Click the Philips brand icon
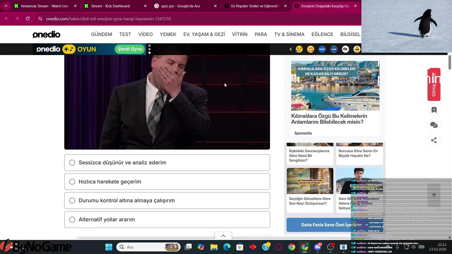The height and width of the screenshot is (254, 452). point(322,49)
